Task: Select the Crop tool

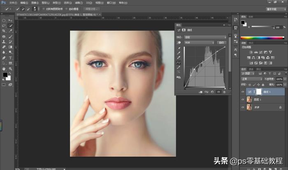Action: 4,31
